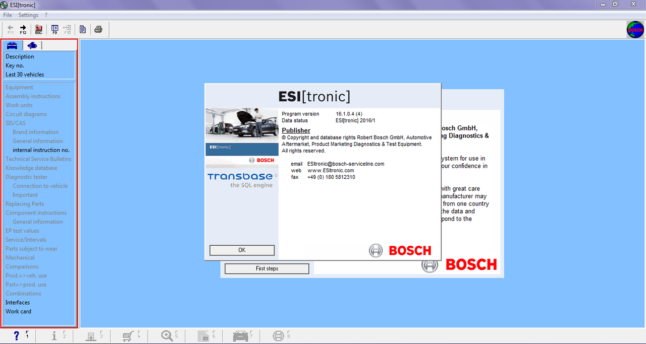646x344 pixels.
Task: Click the program version 16.1.0.4 text
Action: click(349, 114)
